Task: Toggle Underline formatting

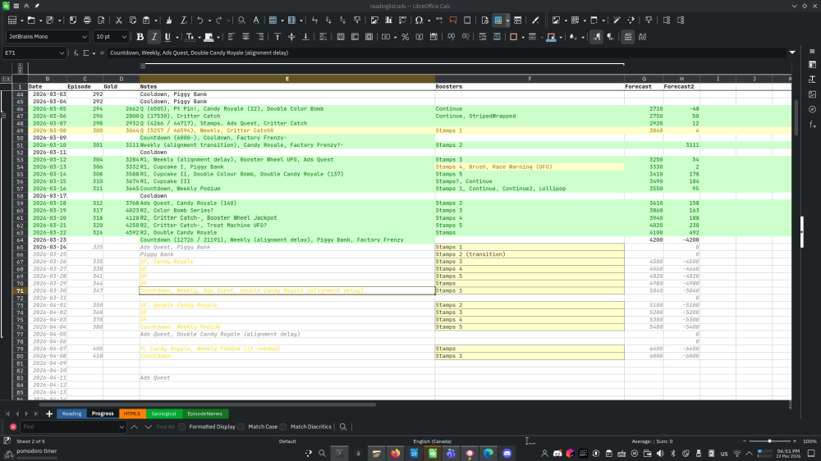Action: tap(167, 37)
